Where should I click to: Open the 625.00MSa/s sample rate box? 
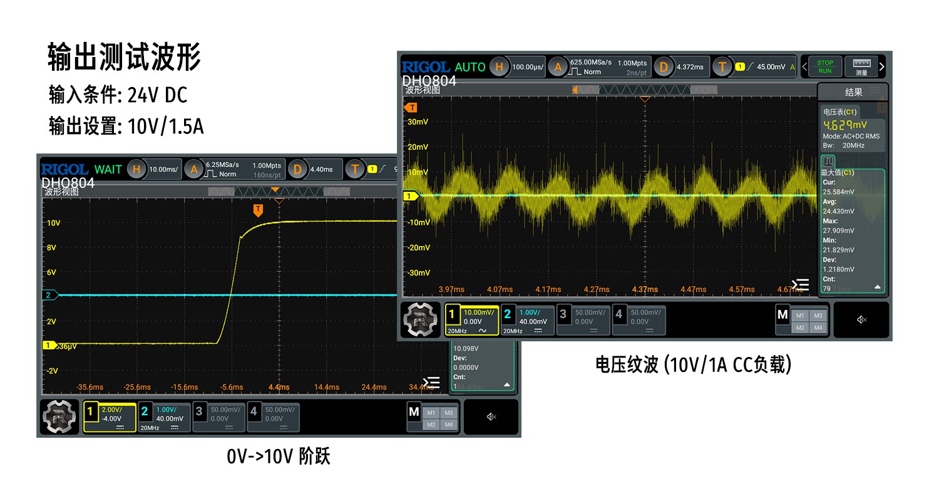[608, 66]
